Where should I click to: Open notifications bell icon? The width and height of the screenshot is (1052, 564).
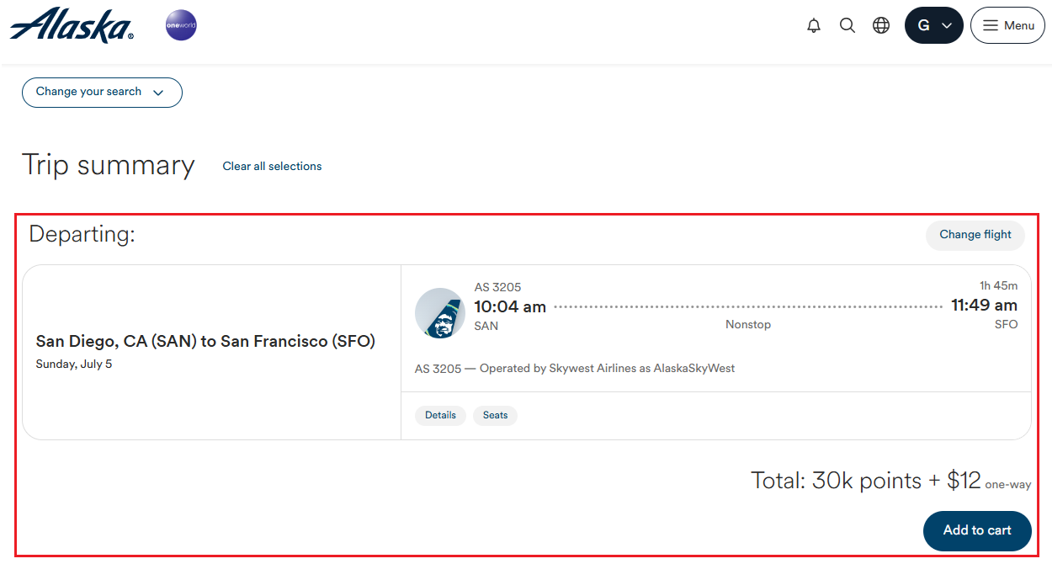[x=814, y=25]
